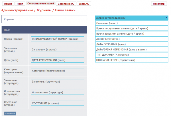Collapse the Заявка в техподдержку panel
Viewport: 171px width, 116px height.
point(166,18)
